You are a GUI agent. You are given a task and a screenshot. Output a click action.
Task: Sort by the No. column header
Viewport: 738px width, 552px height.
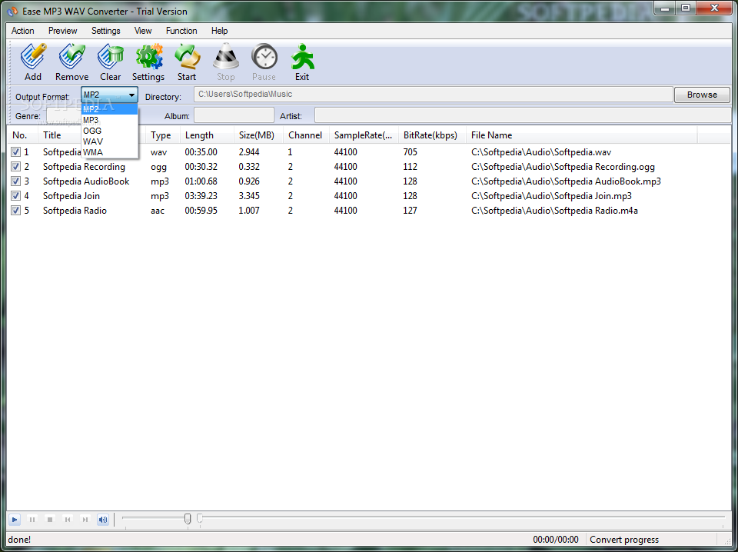point(22,135)
